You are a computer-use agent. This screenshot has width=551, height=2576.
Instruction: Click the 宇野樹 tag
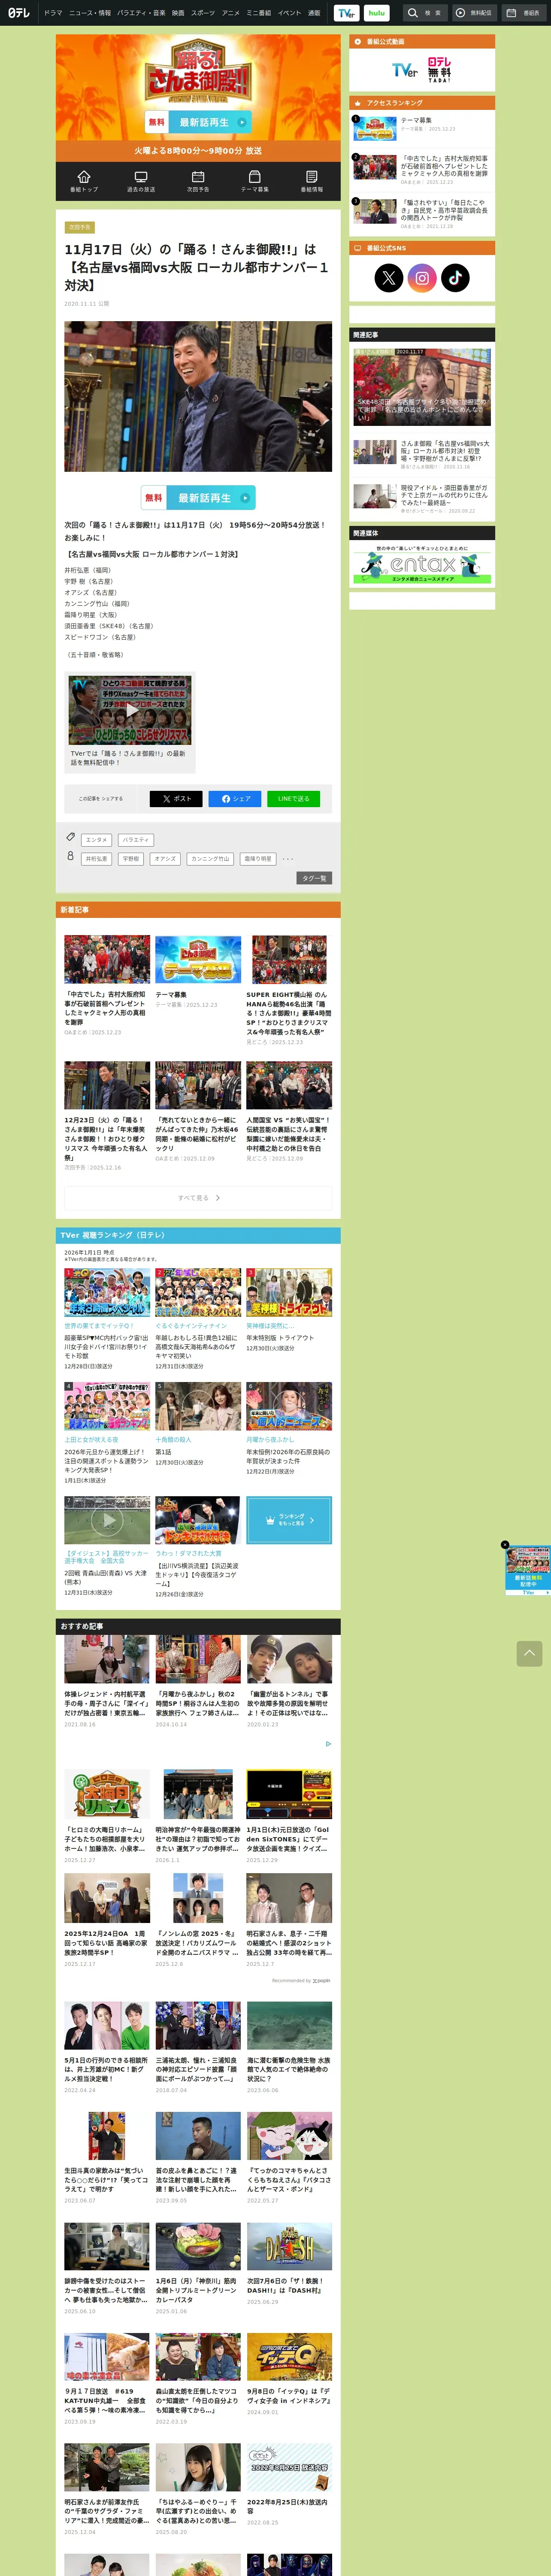pyautogui.click(x=130, y=859)
